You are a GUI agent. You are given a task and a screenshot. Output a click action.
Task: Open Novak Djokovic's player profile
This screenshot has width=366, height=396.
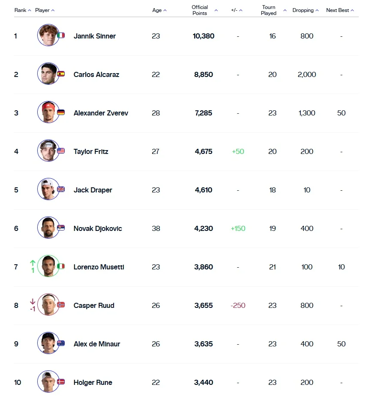coord(98,228)
